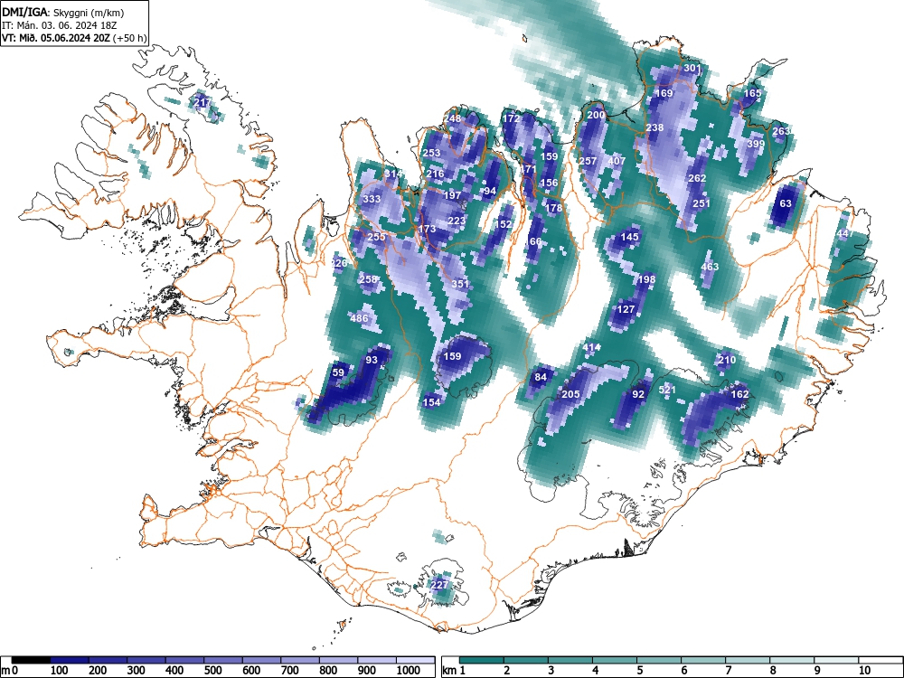The image size is (904, 678).
Task: Click the map value 351
Action: pos(460,284)
